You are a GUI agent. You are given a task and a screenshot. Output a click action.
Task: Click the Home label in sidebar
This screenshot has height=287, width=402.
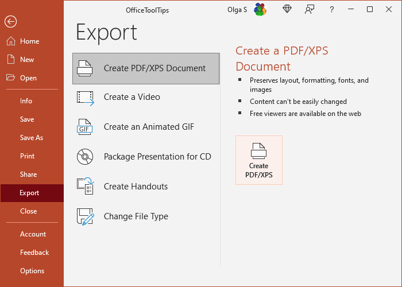30,41
